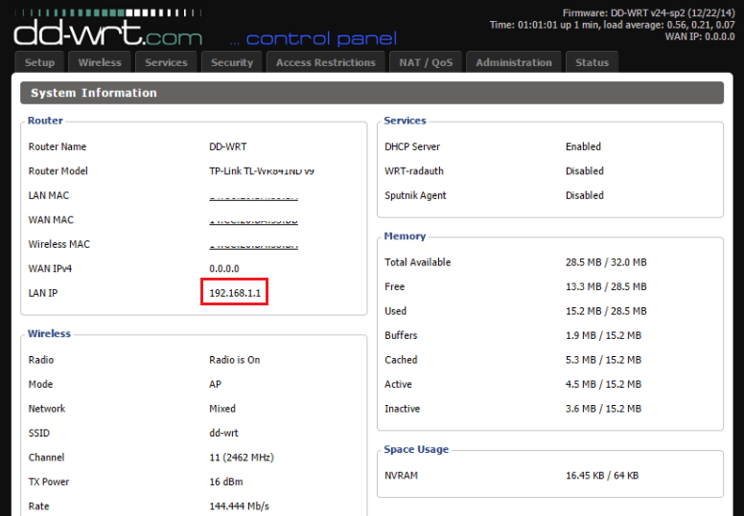Click the Radio is On status
The width and height of the screenshot is (744, 516).
234,360
